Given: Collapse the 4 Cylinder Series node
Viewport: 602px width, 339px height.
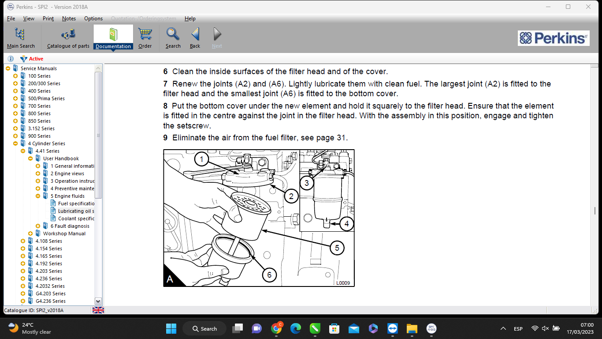Looking at the screenshot, I should coord(15,143).
